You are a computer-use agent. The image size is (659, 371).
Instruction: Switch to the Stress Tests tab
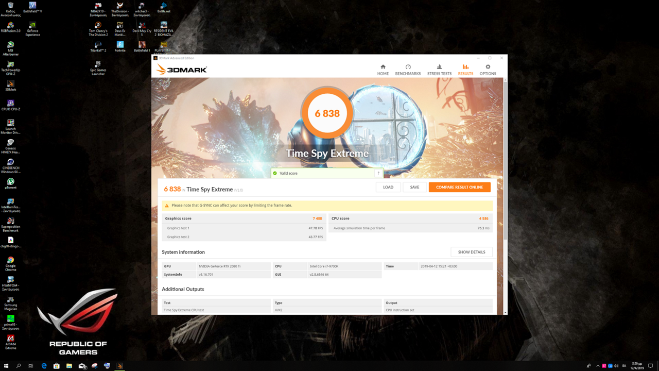tap(439, 70)
